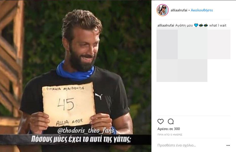Viewport: 236px width, 152px height.
Task: Open the ΠΡΙΝ ΑΠΟ 5 ΗΜΕΡΕΣ timestamp
Action: [170, 135]
